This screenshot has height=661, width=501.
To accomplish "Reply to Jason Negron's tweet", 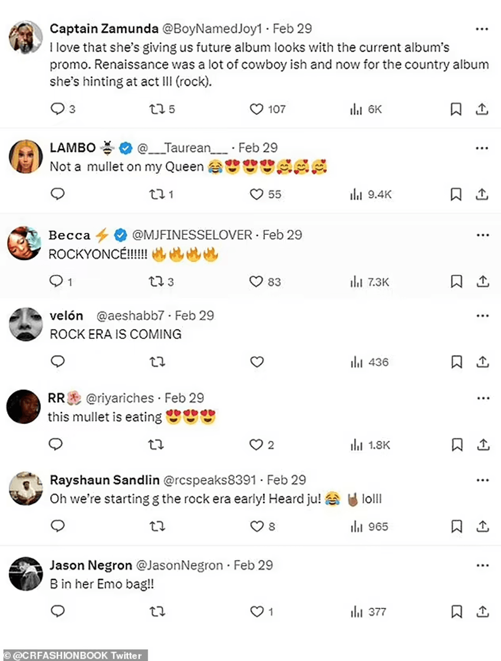I will pos(58,611).
